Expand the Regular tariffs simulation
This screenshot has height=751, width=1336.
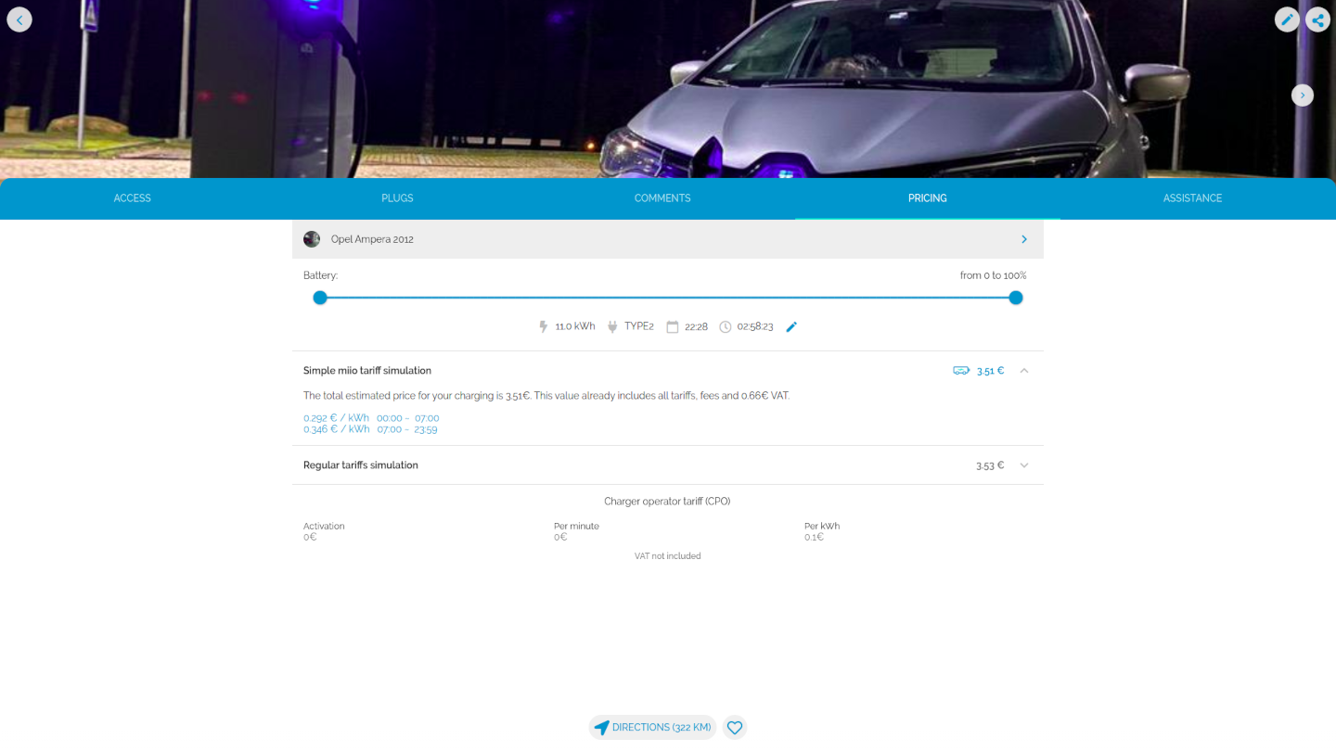(1024, 465)
